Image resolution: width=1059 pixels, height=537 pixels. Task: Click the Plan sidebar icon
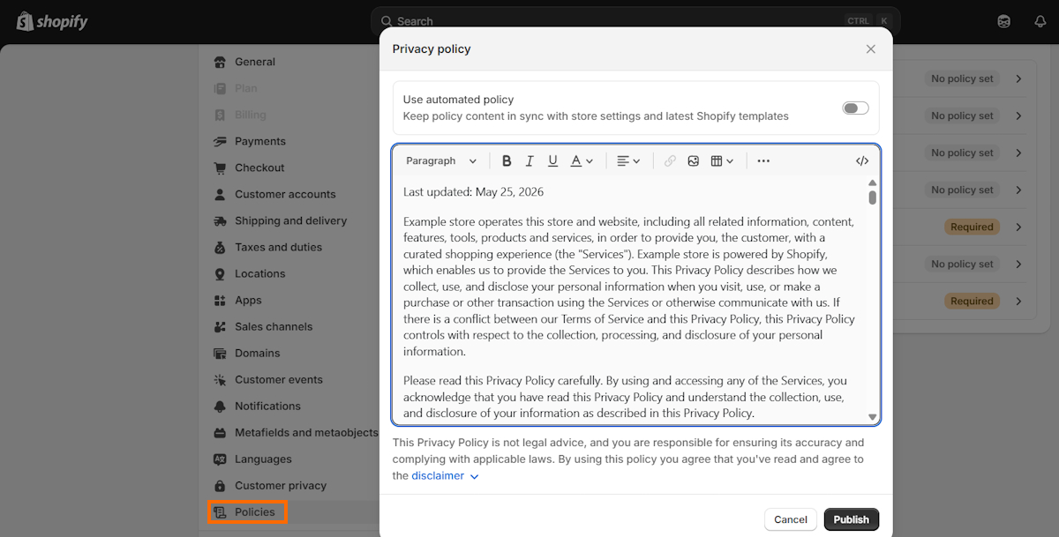pos(220,89)
